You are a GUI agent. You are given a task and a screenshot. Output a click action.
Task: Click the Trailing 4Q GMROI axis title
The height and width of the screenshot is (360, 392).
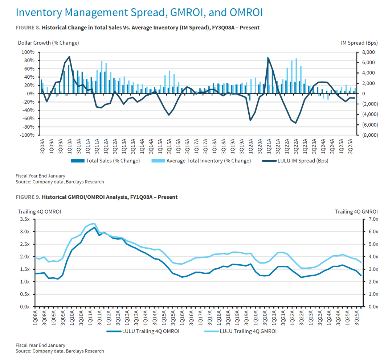tap(356, 211)
